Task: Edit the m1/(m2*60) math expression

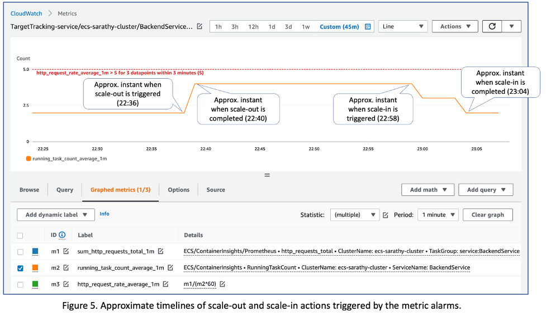Action: pos(222,284)
